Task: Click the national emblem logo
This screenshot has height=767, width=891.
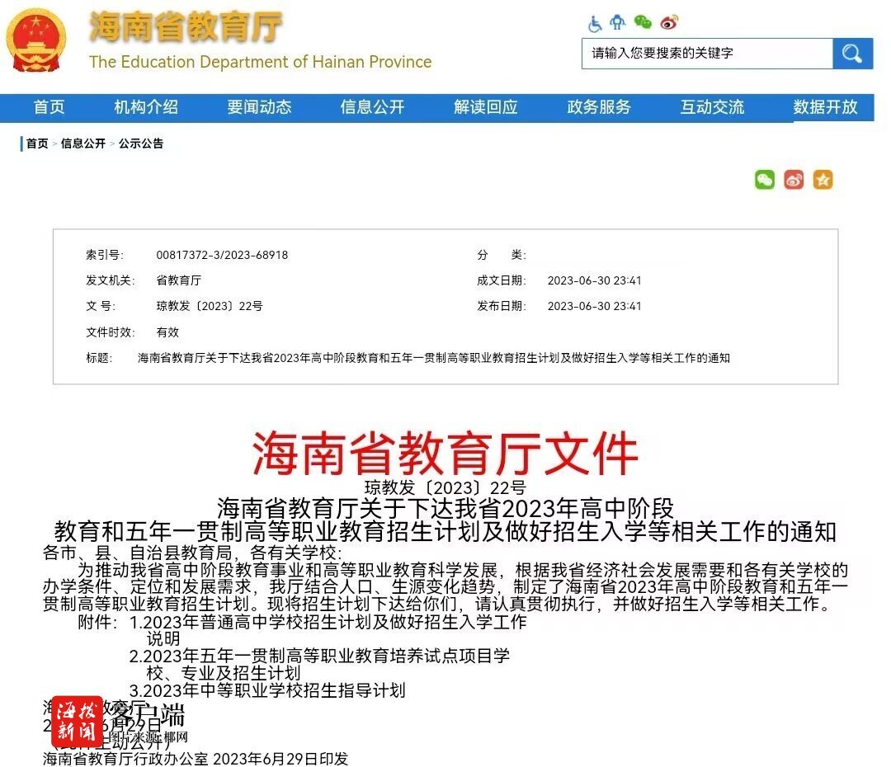Action: (35, 41)
